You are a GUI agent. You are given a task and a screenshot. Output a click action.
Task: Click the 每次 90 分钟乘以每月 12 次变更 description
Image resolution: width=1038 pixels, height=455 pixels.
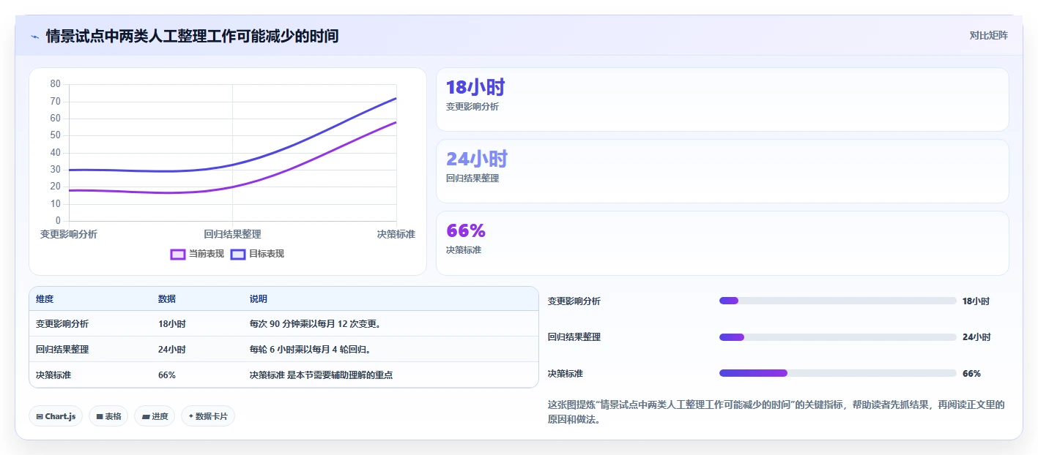(315, 323)
